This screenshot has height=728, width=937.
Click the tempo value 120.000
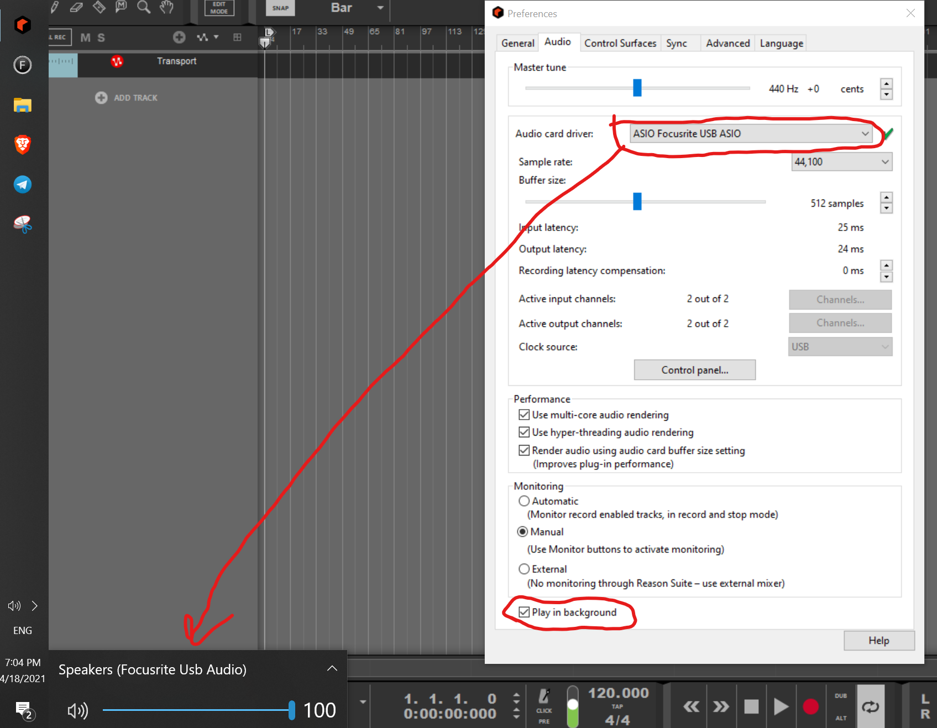[x=618, y=693]
